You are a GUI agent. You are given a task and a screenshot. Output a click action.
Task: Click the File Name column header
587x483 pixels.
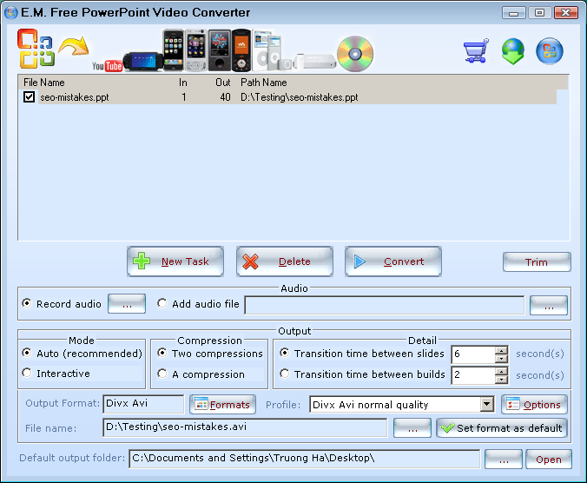coord(44,83)
